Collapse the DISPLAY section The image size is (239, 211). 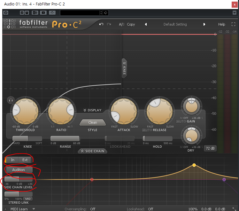click(92, 110)
